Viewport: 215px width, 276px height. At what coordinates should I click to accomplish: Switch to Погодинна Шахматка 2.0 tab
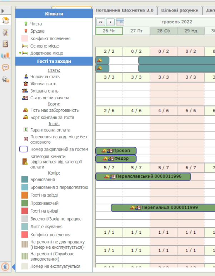tap(124, 10)
